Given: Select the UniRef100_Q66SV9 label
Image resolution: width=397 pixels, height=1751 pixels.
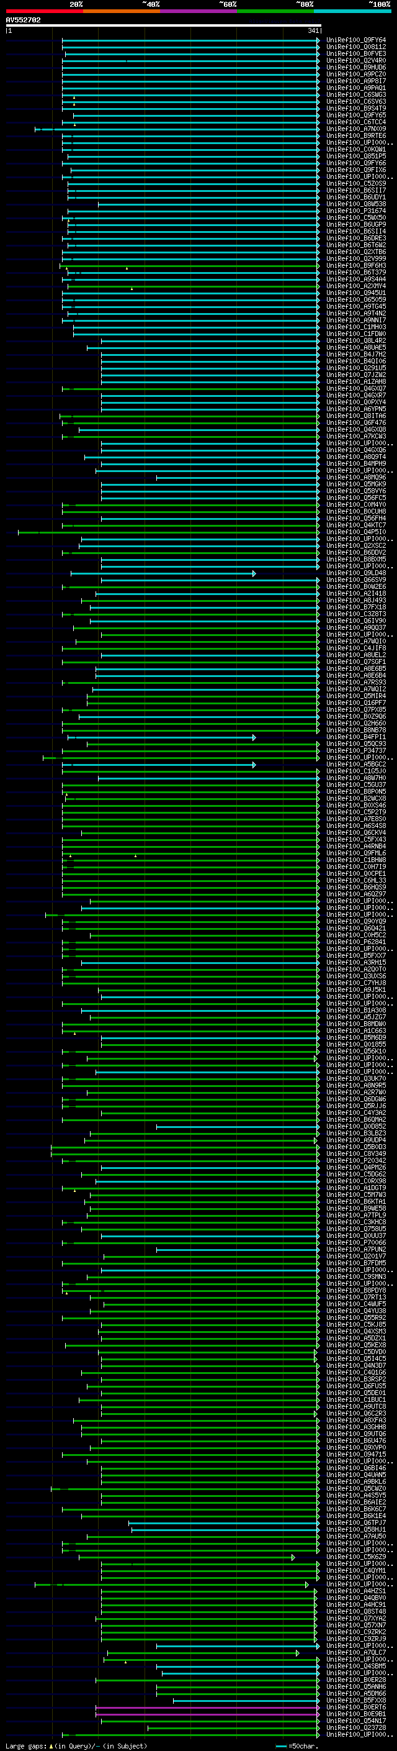Looking at the screenshot, I should point(355,580).
